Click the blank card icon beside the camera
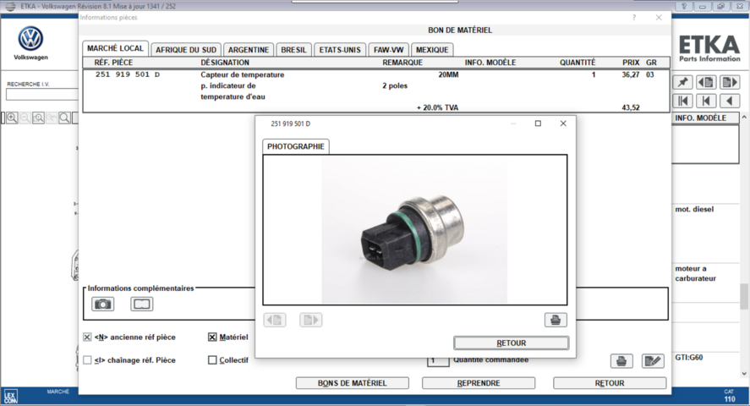Image resolution: width=750 pixels, height=406 pixels. tap(141, 304)
